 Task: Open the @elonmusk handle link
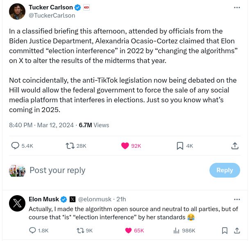[x=95, y=199]
